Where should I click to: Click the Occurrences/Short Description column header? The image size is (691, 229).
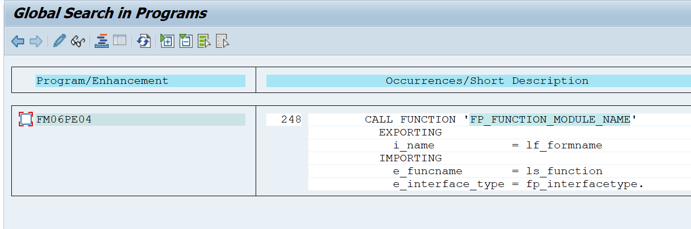486,81
